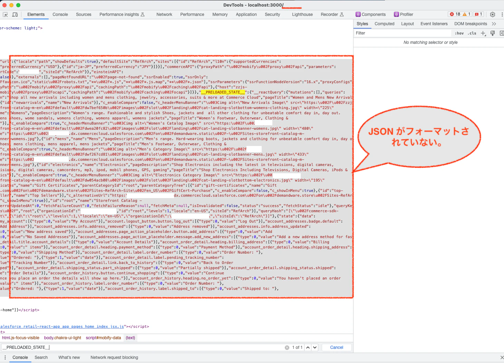Open the DevTools main kebab menu
Image resolution: width=504 pixels, height=363 pixels.
pyautogui.click(x=502, y=14)
